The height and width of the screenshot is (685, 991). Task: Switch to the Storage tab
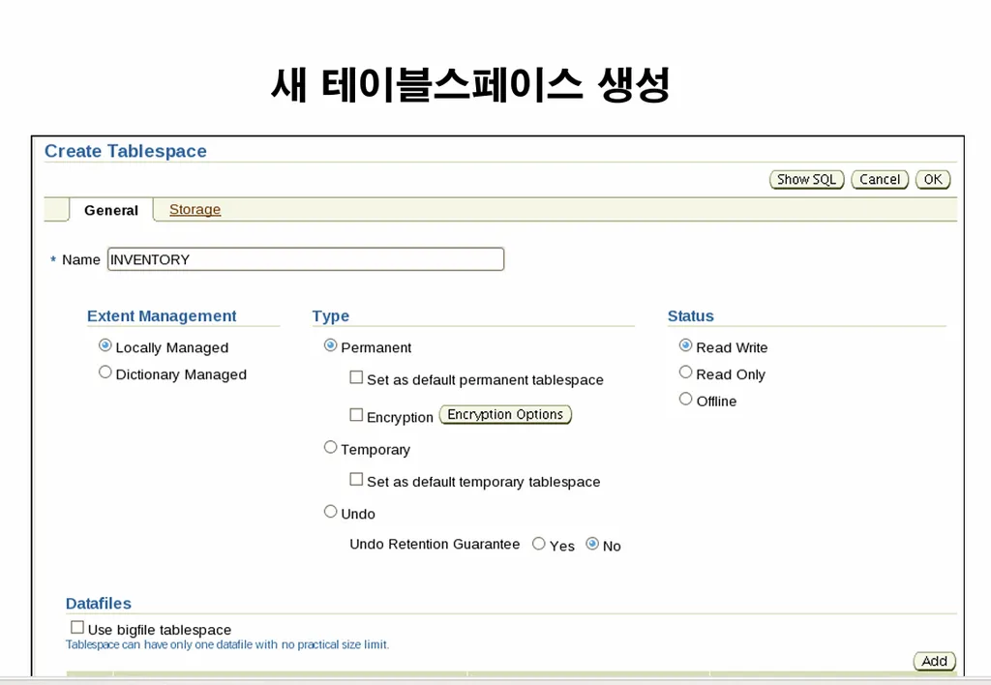195,209
